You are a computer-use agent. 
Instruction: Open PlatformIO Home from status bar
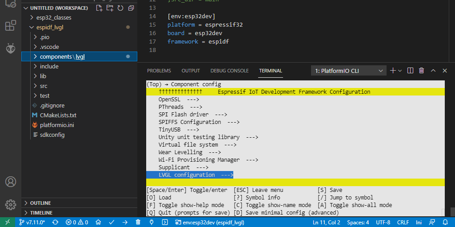[98, 223]
